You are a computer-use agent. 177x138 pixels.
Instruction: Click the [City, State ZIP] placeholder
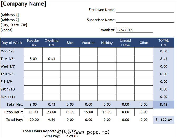pyautogui.click(x=14, y=25)
